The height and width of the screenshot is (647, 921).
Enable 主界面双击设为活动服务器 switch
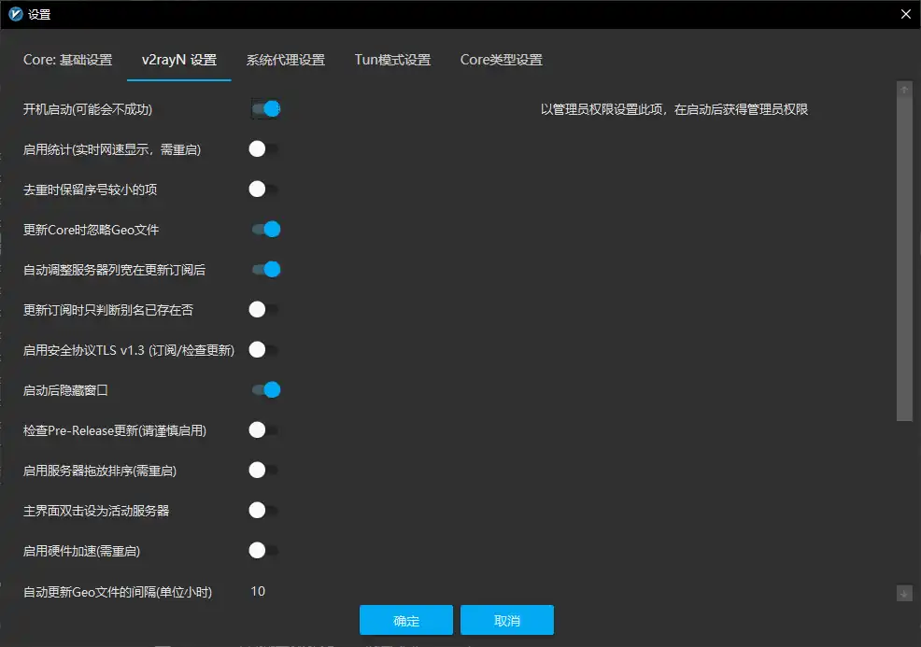point(264,510)
